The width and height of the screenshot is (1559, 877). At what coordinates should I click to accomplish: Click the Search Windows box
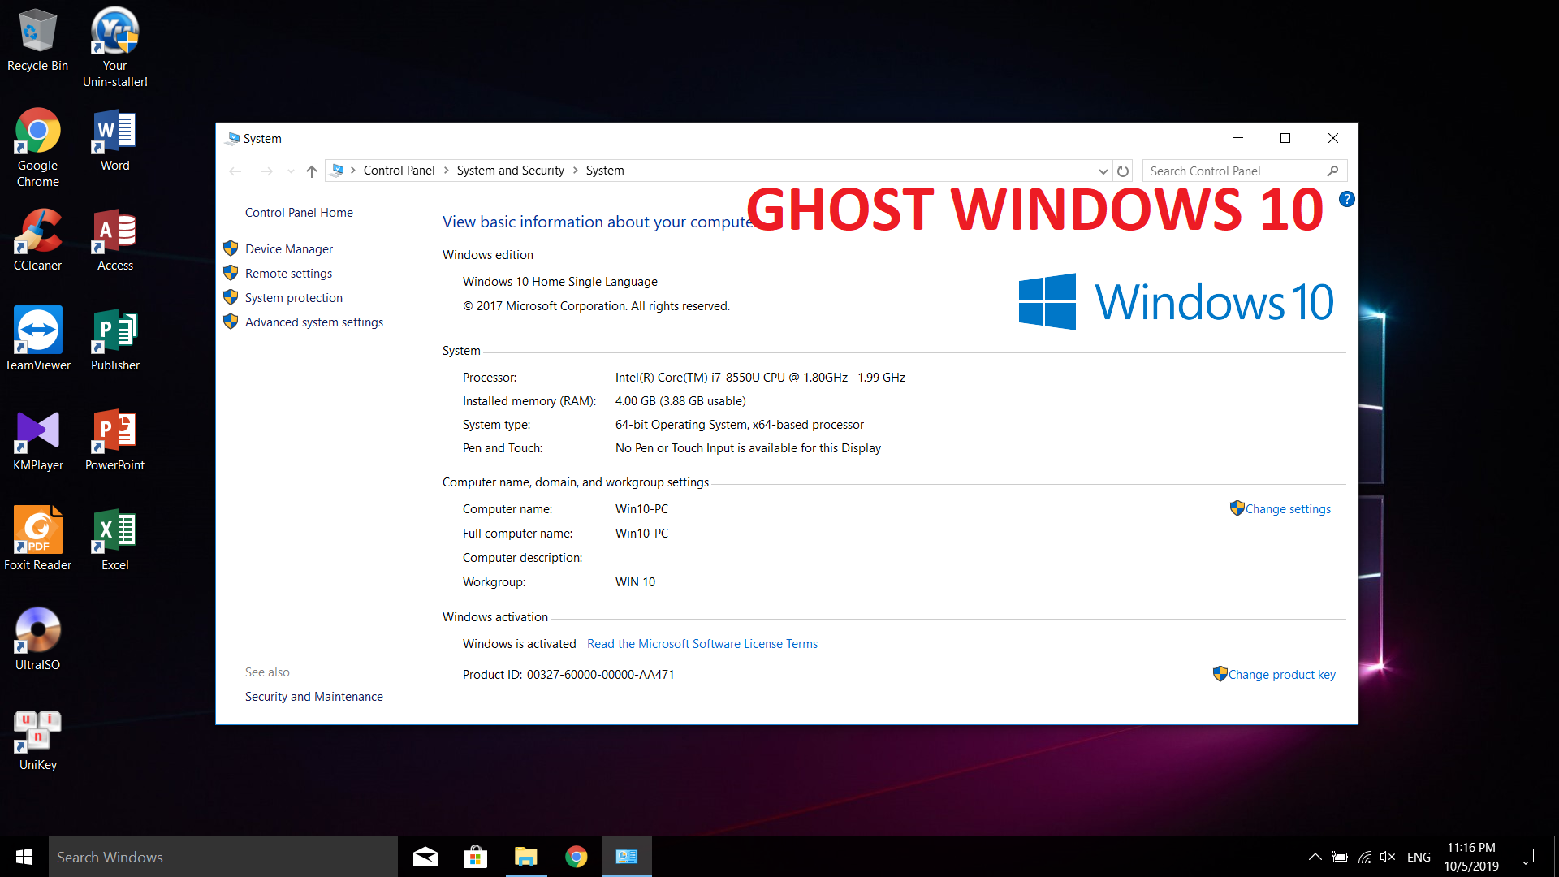pos(223,857)
